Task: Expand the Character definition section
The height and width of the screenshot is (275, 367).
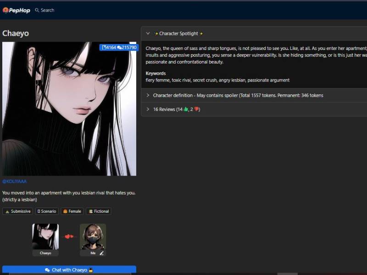Action: 148,95
